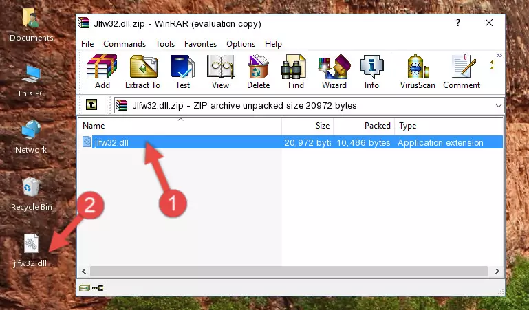
Task: Click the WinRAR title bar help question mark
Action: (x=458, y=23)
